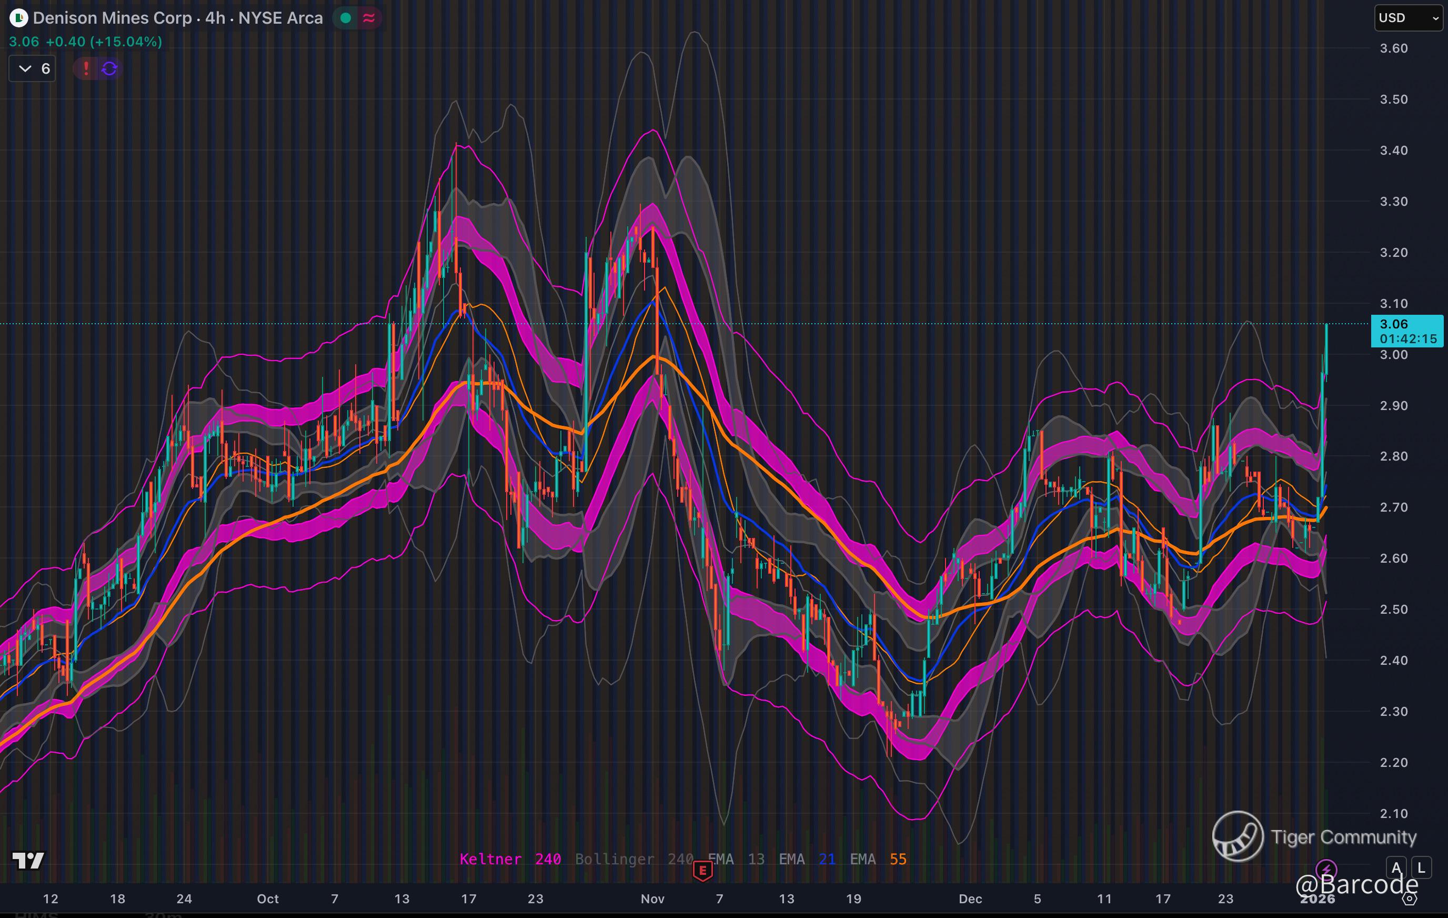Click the pink approximate data indicator icon
The height and width of the screenshot is (918, 1448).
[x=369, y=18]
